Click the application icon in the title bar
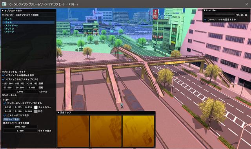This screenshot has height=149, width=251. (4, 4)
